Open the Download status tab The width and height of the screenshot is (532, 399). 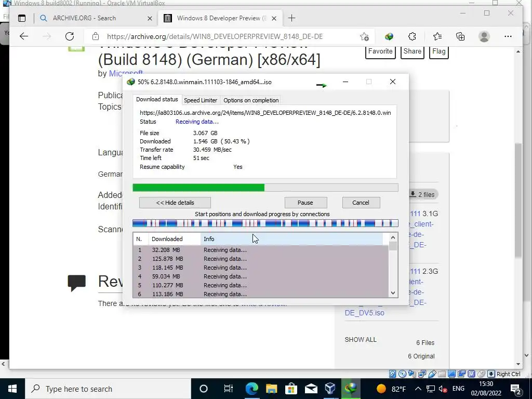pos(157,99)
